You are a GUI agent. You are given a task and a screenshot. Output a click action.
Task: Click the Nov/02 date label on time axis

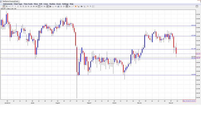[139, 103]
